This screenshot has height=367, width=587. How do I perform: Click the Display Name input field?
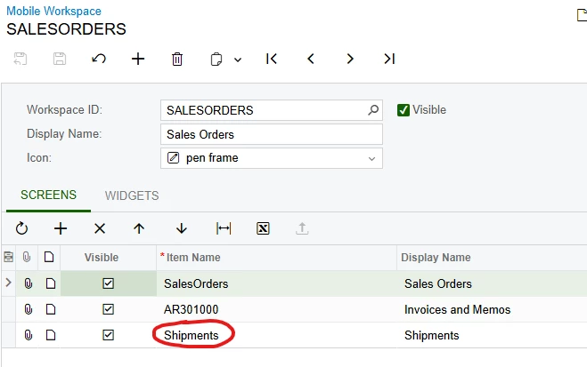click(x=272, y=134)
